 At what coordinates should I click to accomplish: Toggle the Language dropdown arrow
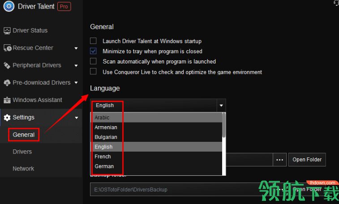221,105
